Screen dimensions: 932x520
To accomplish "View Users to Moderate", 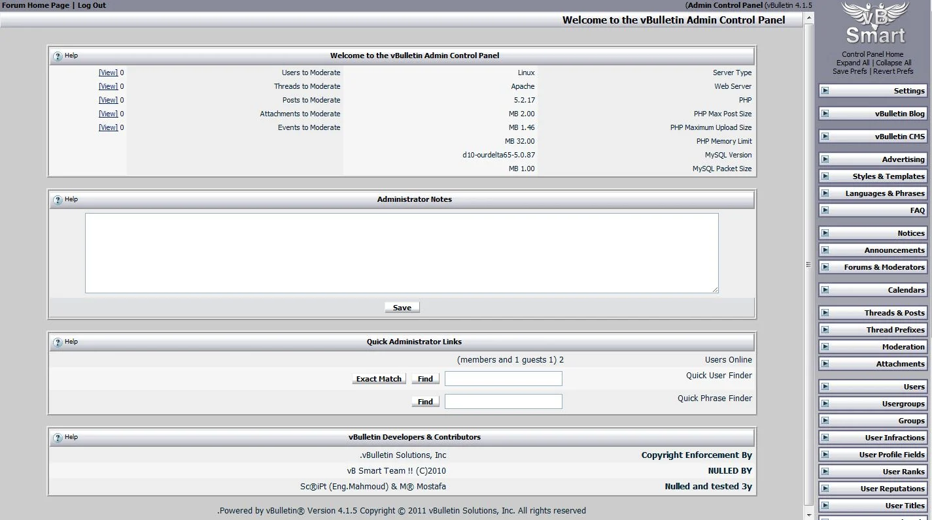I will pyautogui.click(x=108, y=73).
